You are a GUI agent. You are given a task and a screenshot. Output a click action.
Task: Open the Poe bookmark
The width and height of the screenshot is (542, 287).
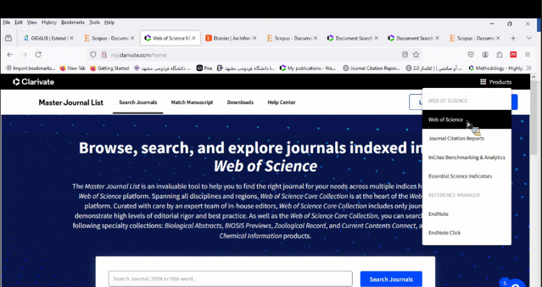pyautogui.click(x=204, y=68)
